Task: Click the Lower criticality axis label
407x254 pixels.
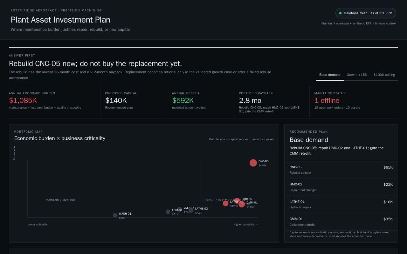Action: coord(38,224)
